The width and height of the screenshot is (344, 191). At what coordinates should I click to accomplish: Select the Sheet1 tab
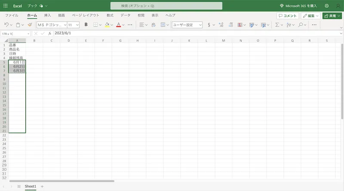(x=30, y=186)
